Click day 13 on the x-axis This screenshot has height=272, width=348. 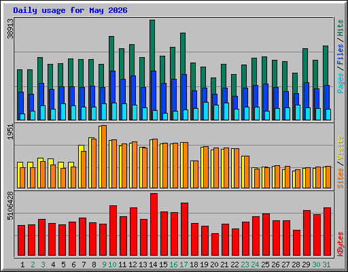[143, 265]
